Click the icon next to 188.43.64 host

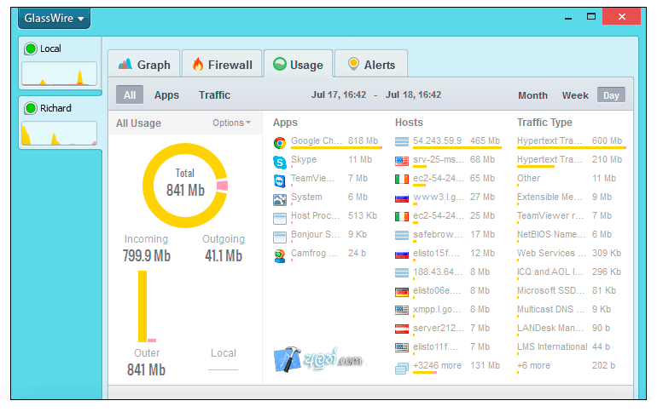(x=401, y=273)
